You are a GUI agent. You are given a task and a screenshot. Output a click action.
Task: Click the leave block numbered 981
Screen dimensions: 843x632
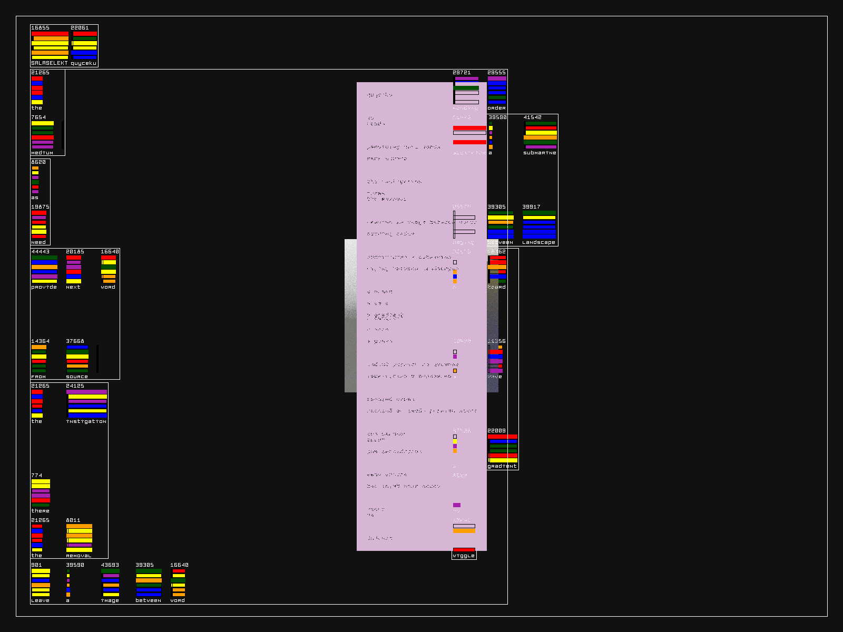(x=41, y=582)
